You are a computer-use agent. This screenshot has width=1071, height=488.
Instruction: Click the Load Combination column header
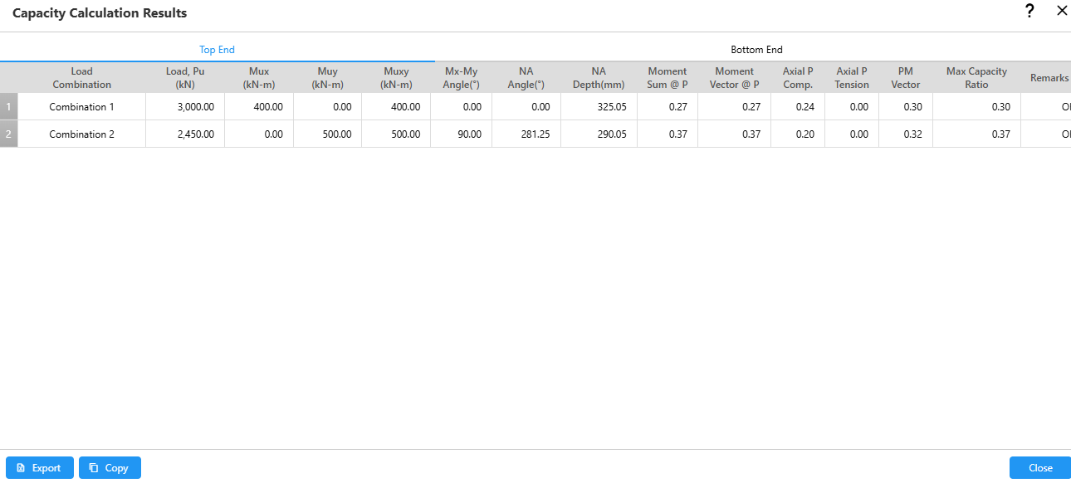(81, 78)
